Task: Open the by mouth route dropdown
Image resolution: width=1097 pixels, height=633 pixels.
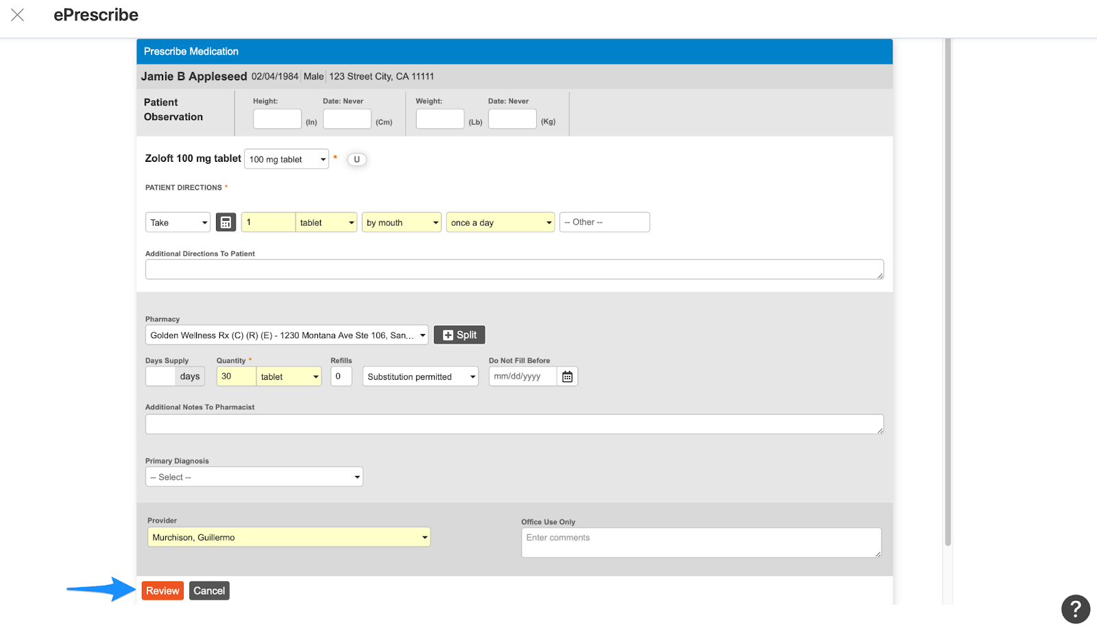Action: pyautogui.click(x=402, y=222)
